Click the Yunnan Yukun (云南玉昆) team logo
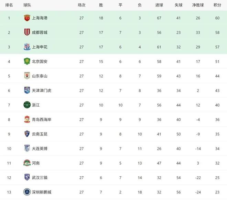Viewport: 227px width, 200px height. point(27,134)
